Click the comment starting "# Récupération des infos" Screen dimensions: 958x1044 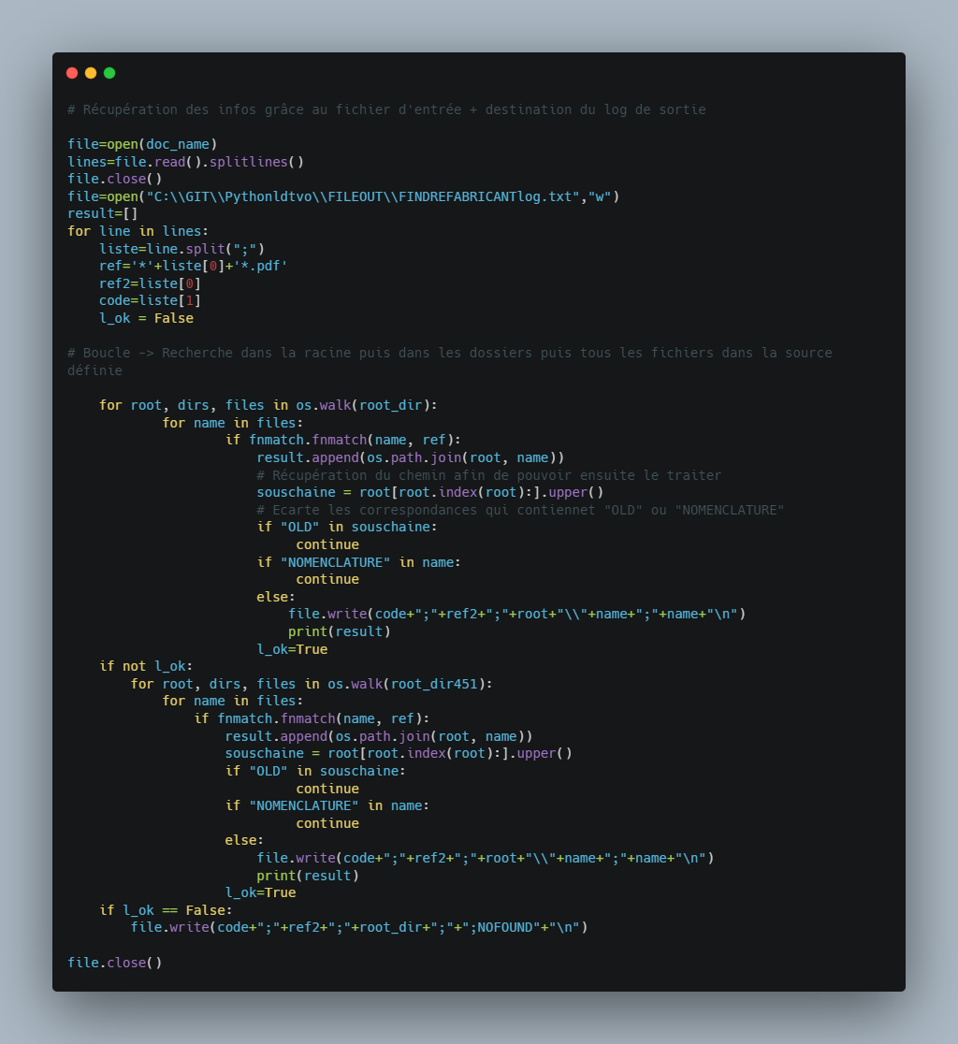coord(386,109)
